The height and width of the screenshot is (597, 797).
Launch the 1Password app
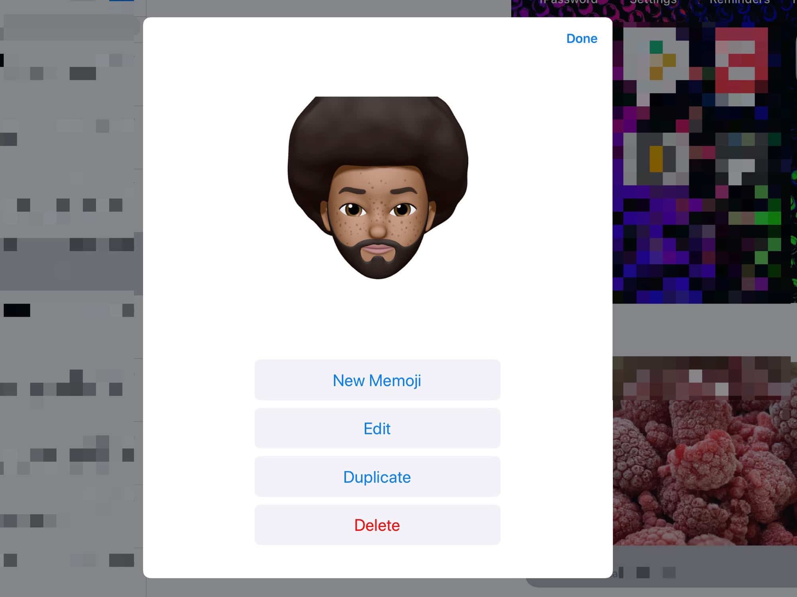tap(567, 3)
